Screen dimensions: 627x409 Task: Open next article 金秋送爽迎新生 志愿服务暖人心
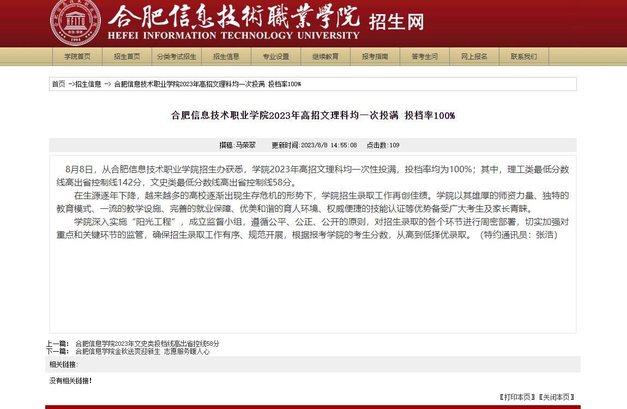pyautogui.click(x=142, y=351)
